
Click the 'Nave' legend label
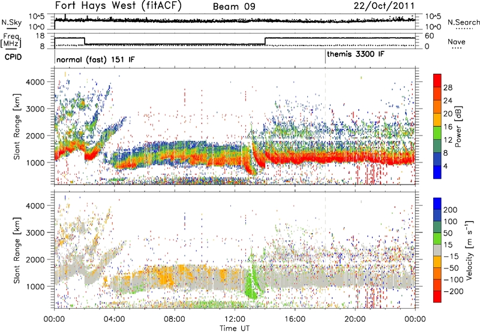457,42
